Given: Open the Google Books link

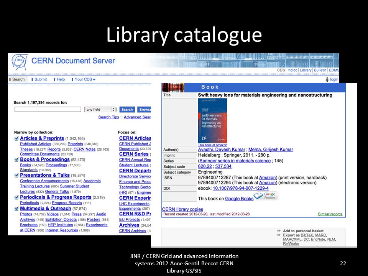Looking at the screenshot, I should pos(239,199).
